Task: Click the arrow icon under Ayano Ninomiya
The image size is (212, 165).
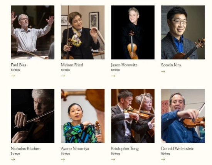Action: (x=63, y=160)
